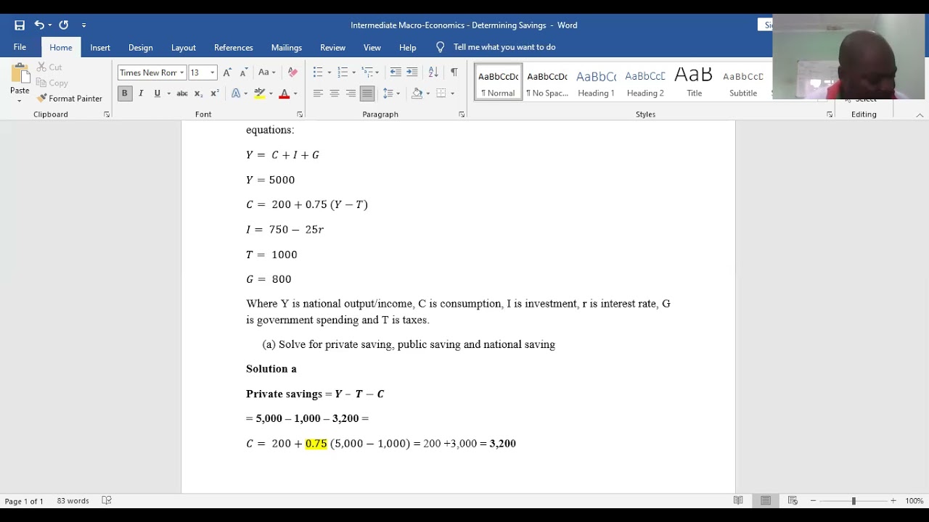Open the File tab
929x522 pixels.
click(x=20, y=47)
